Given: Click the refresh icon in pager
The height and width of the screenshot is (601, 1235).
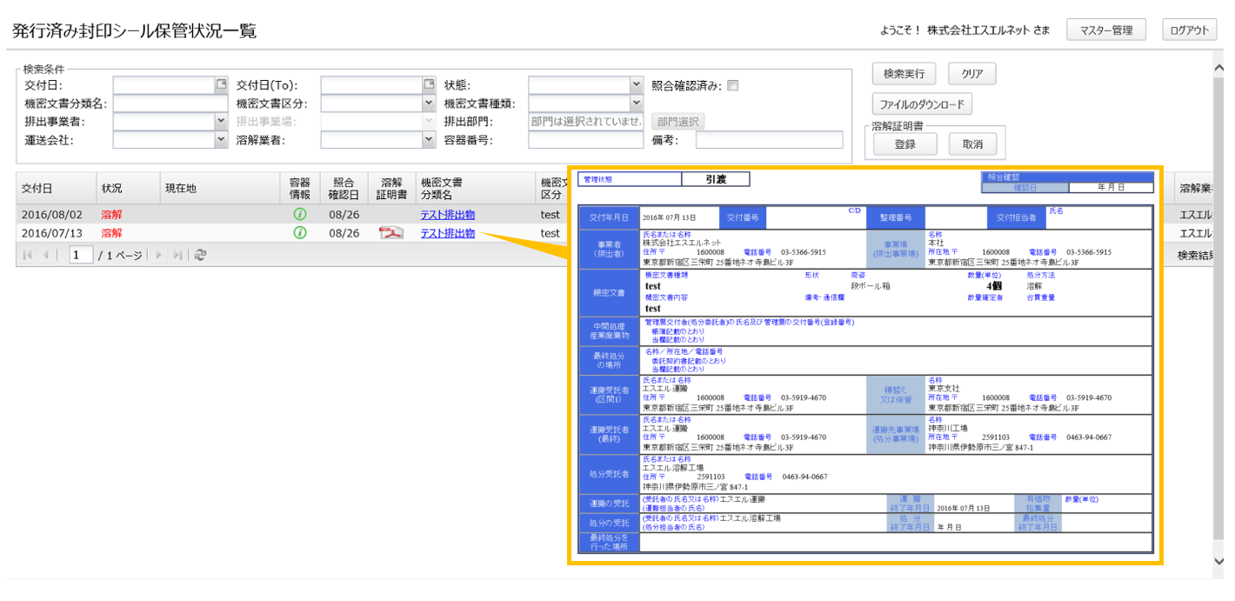Looking at the screenshot, I should coord(201,255).
